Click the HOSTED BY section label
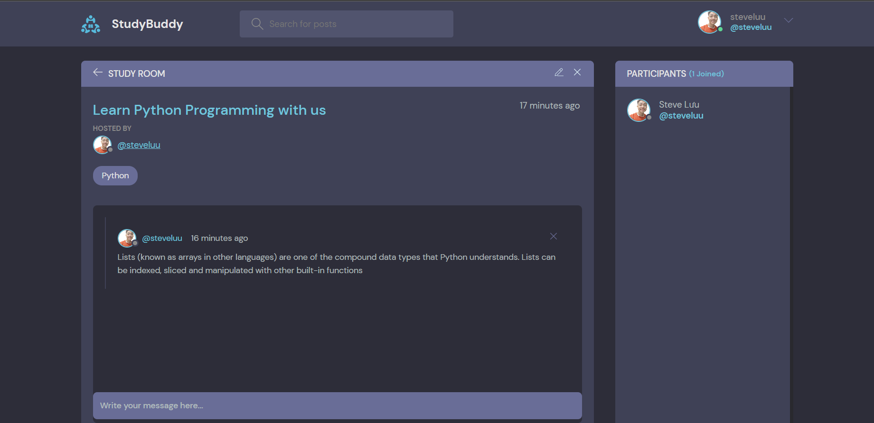Screen dimensions: 874x423 [x=112, y=128]
